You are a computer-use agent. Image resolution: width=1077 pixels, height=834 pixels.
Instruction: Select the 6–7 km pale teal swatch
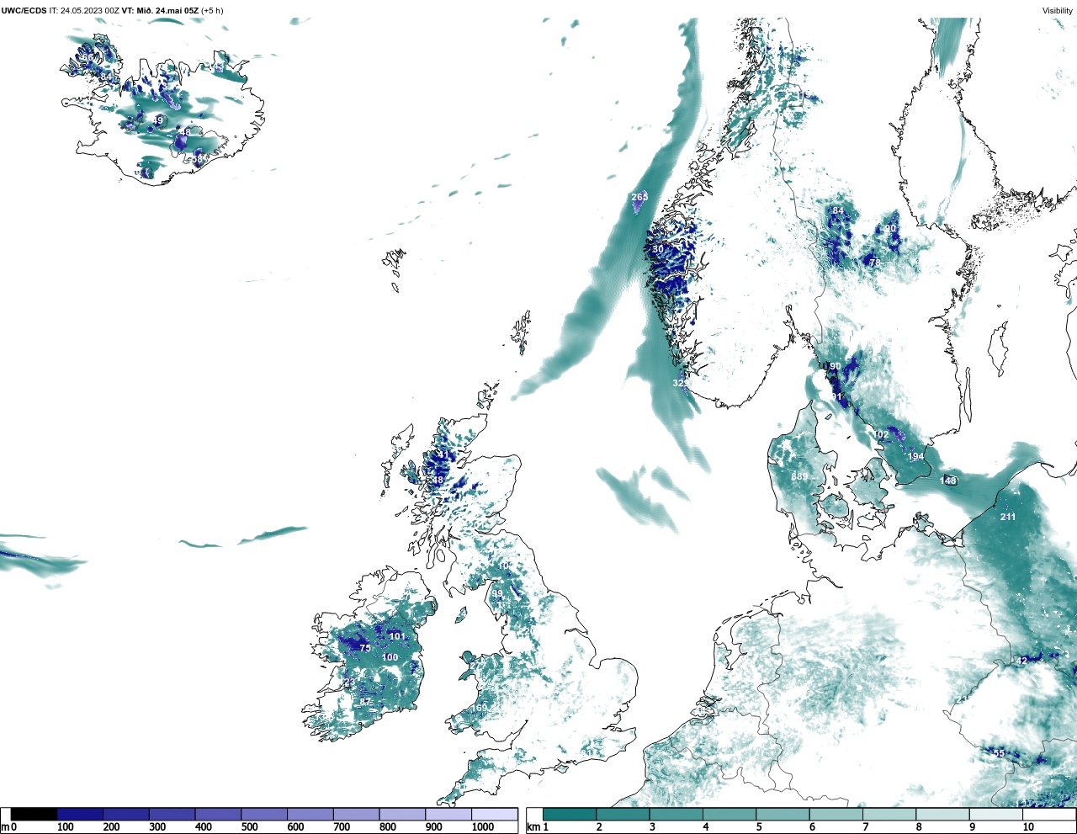click(x=836, y=814)
